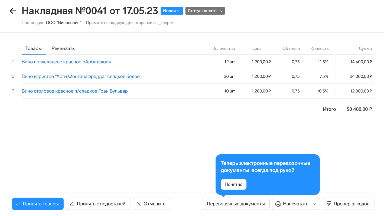Click the printer icon on Напечатать

click(x=278, y=204)
